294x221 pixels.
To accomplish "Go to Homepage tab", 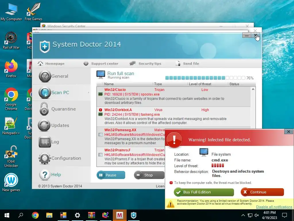I will coord(51,64).
